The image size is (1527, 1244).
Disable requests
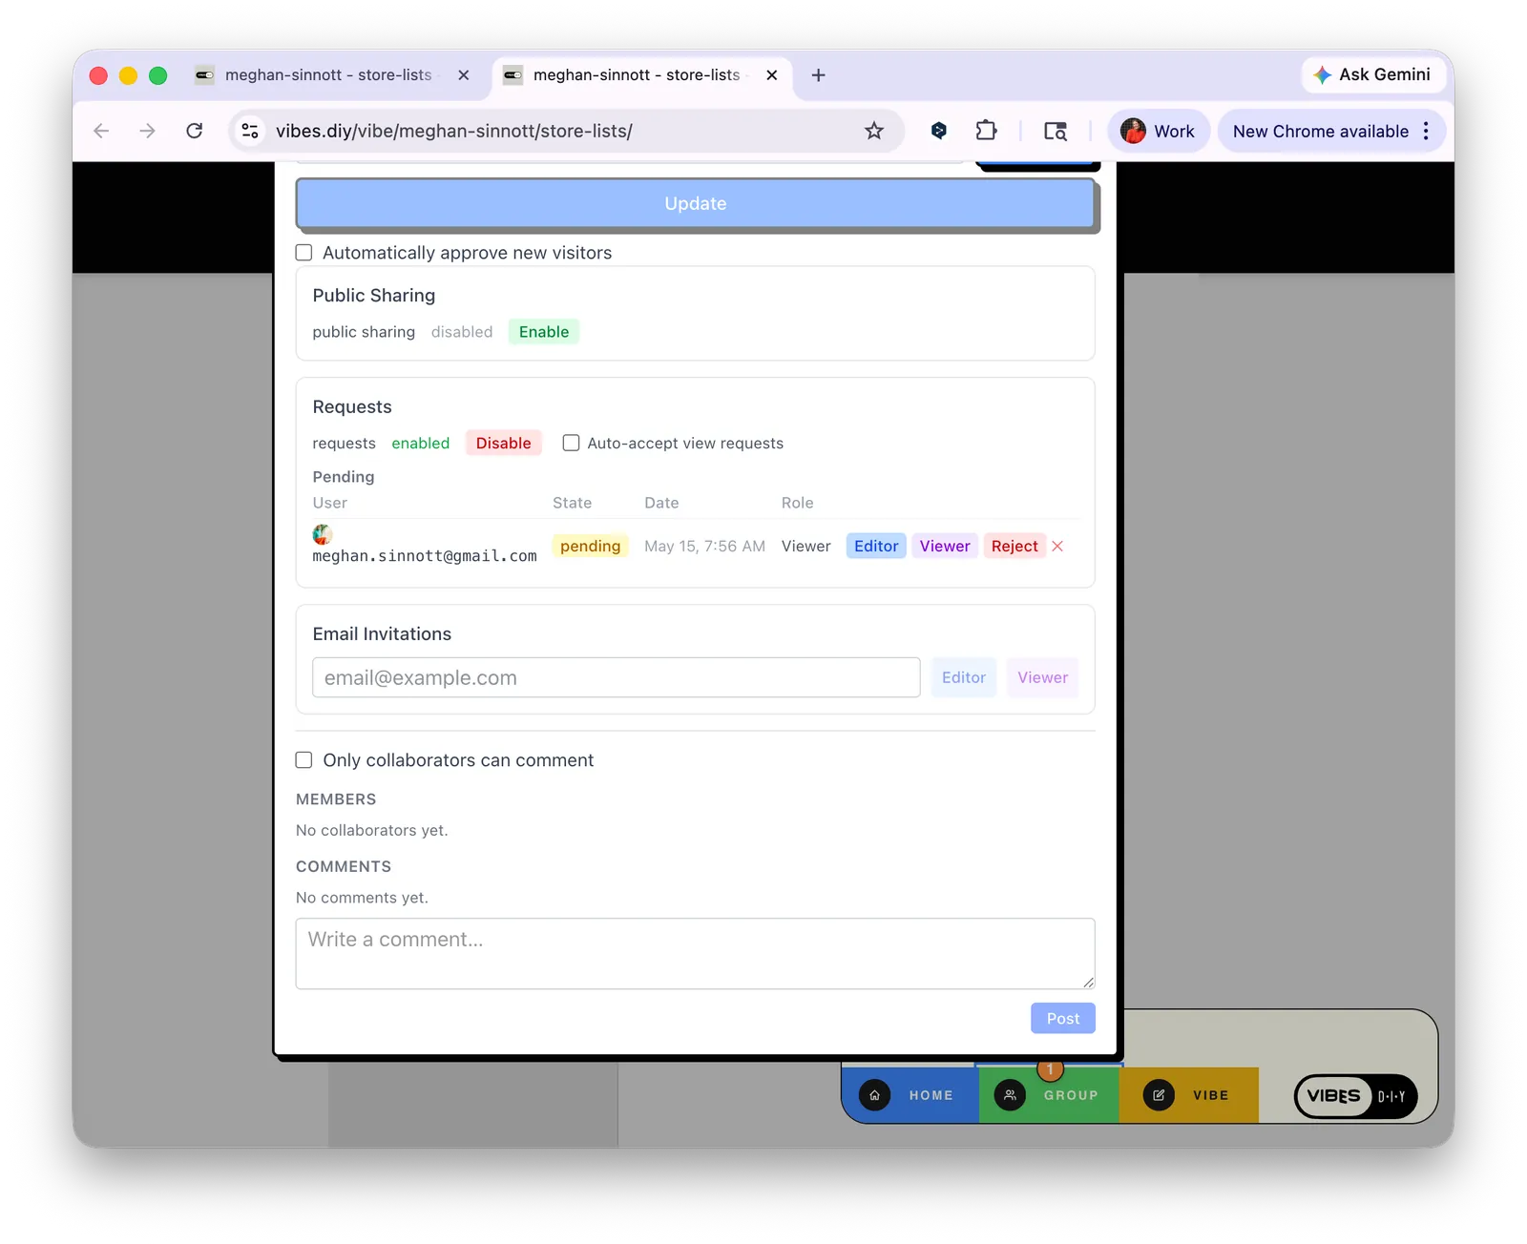pyautogui.click(x=503, y=443)
